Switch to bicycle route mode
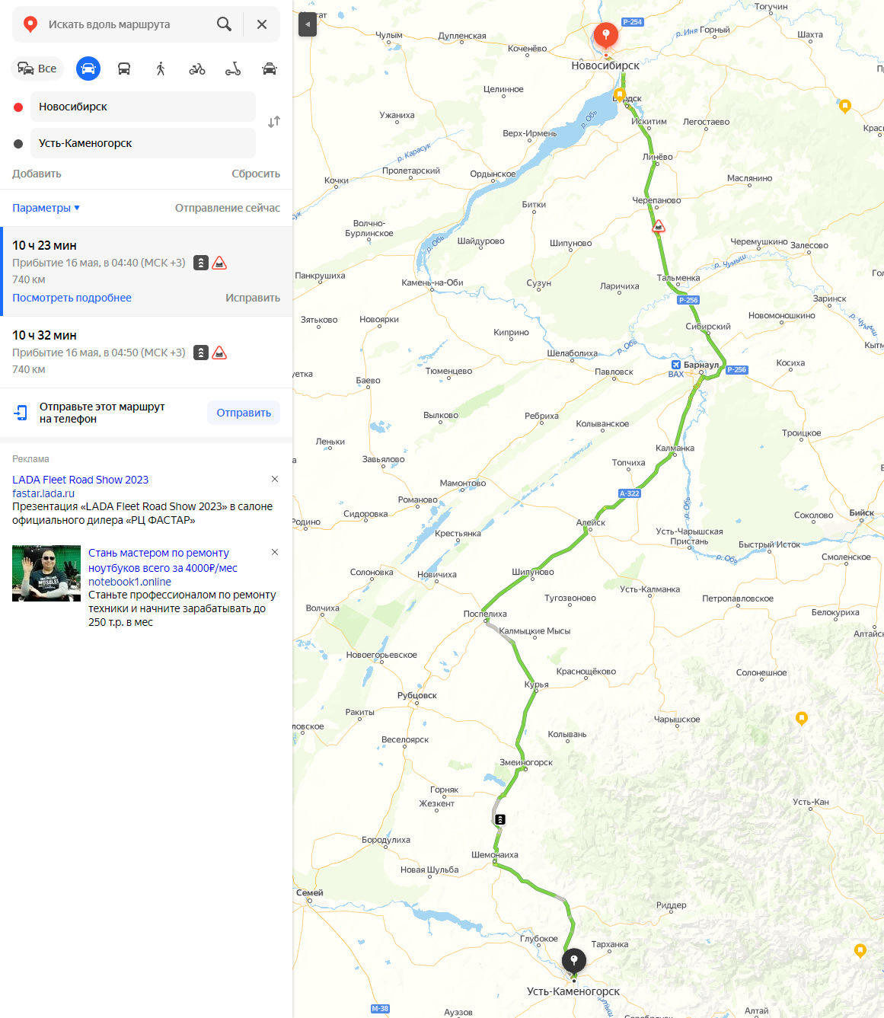 click(x=197, y=69)
